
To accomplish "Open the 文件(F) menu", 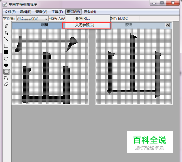I will click(10, 12).
